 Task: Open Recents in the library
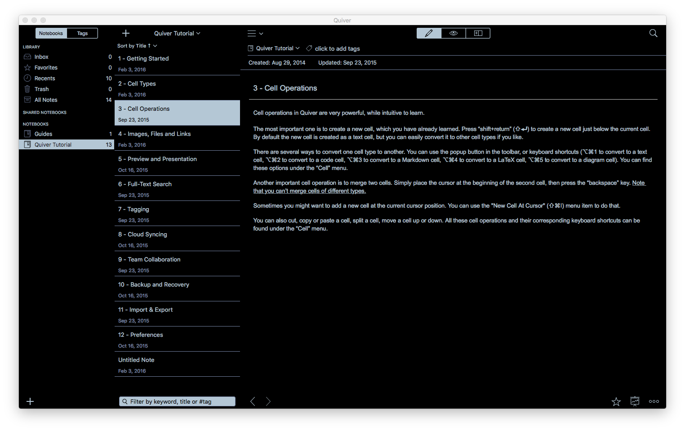pos(67,78)
